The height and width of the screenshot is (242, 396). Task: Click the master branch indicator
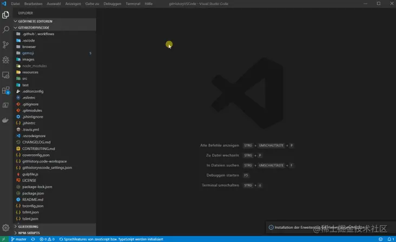[x=19, y=239]
